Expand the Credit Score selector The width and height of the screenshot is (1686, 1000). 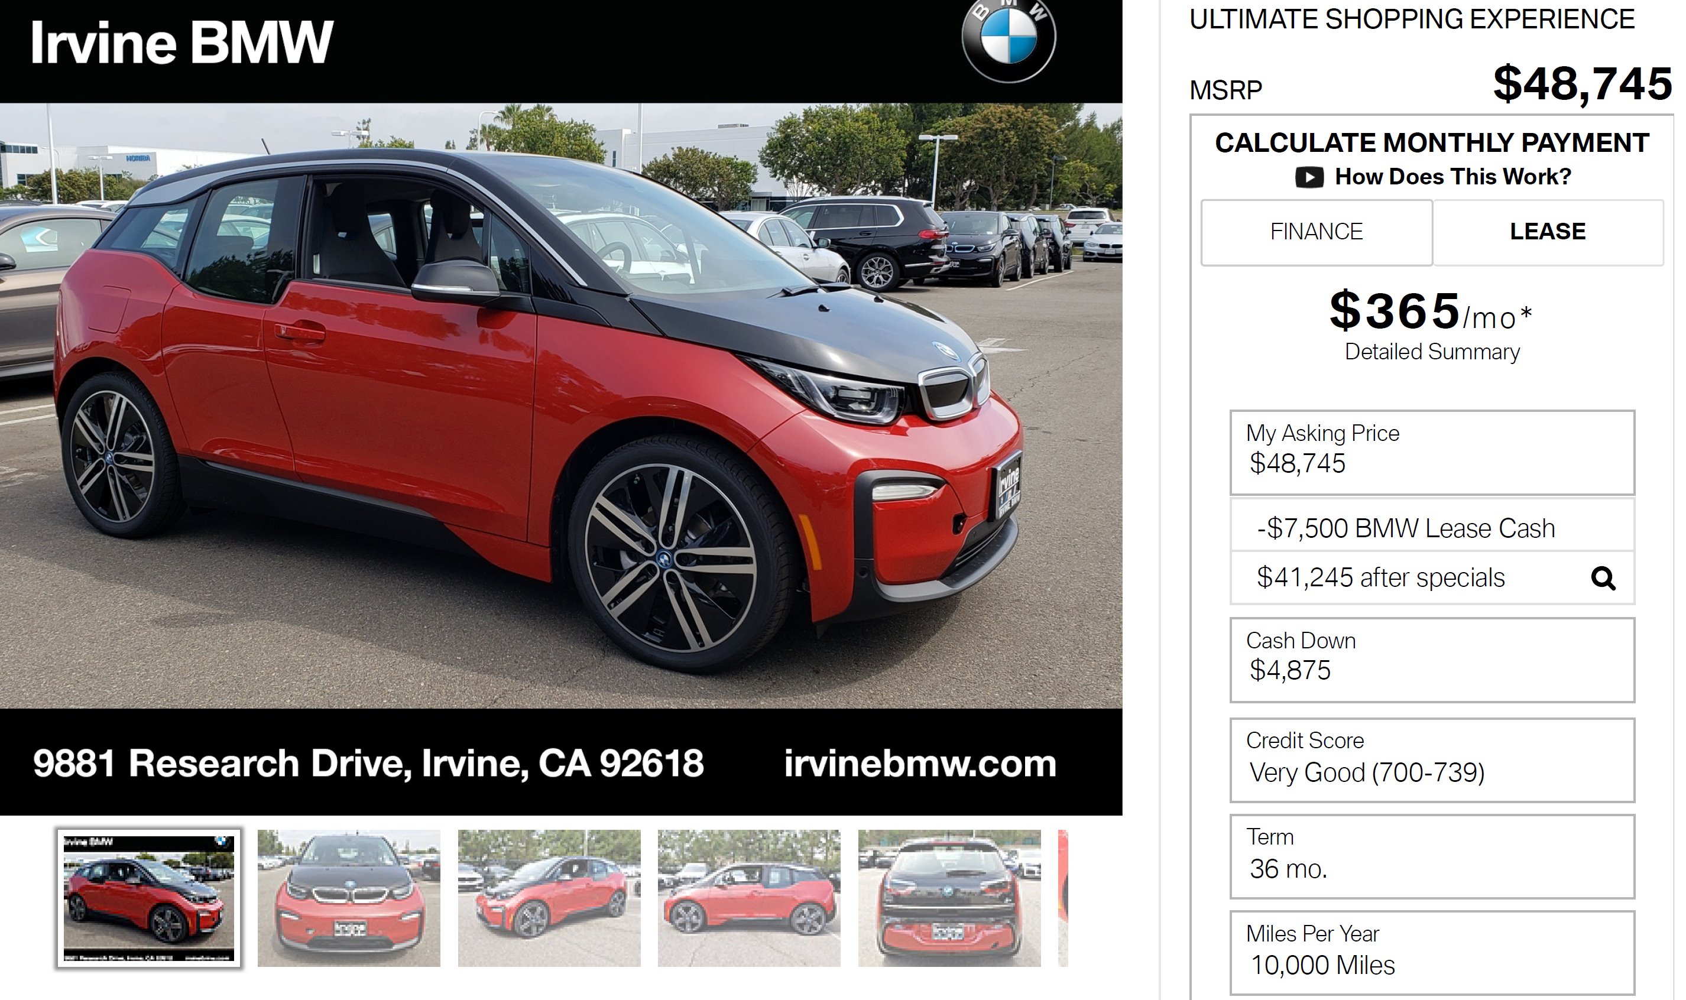[x=1432, y=760]
